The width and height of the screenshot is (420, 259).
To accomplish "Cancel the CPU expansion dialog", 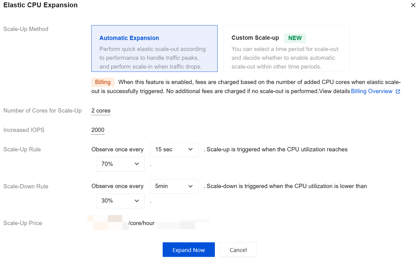I will click(x=238, y=250).
